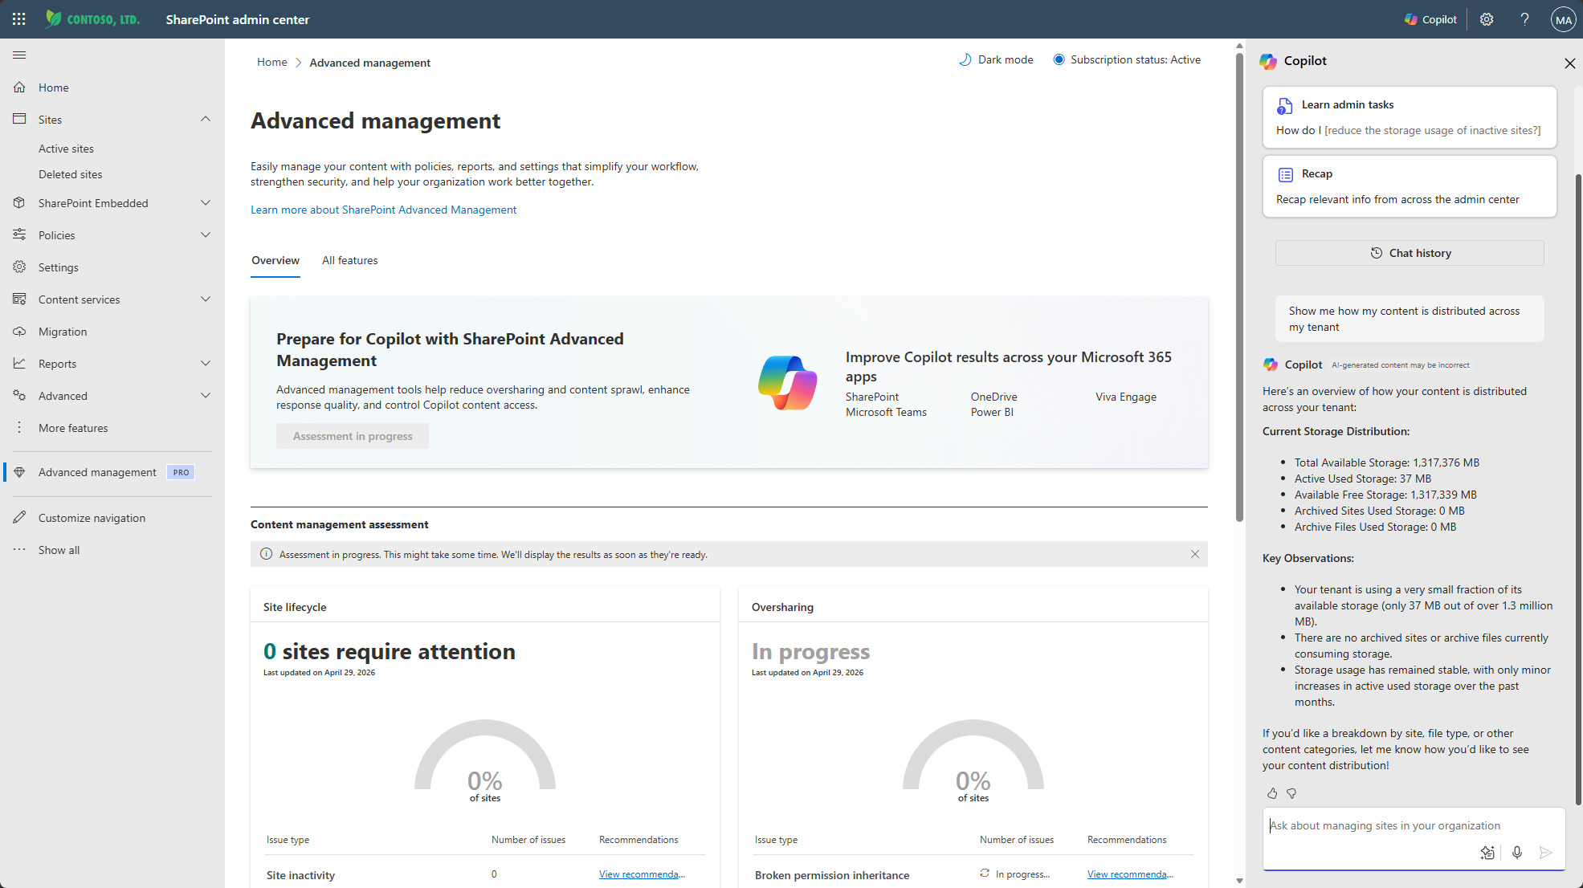The image size is (1583, 888).
Task: Click the Advanced navigation icon
Action: 19,395
